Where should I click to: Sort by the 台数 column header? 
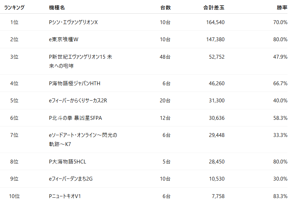click(165, 7)
